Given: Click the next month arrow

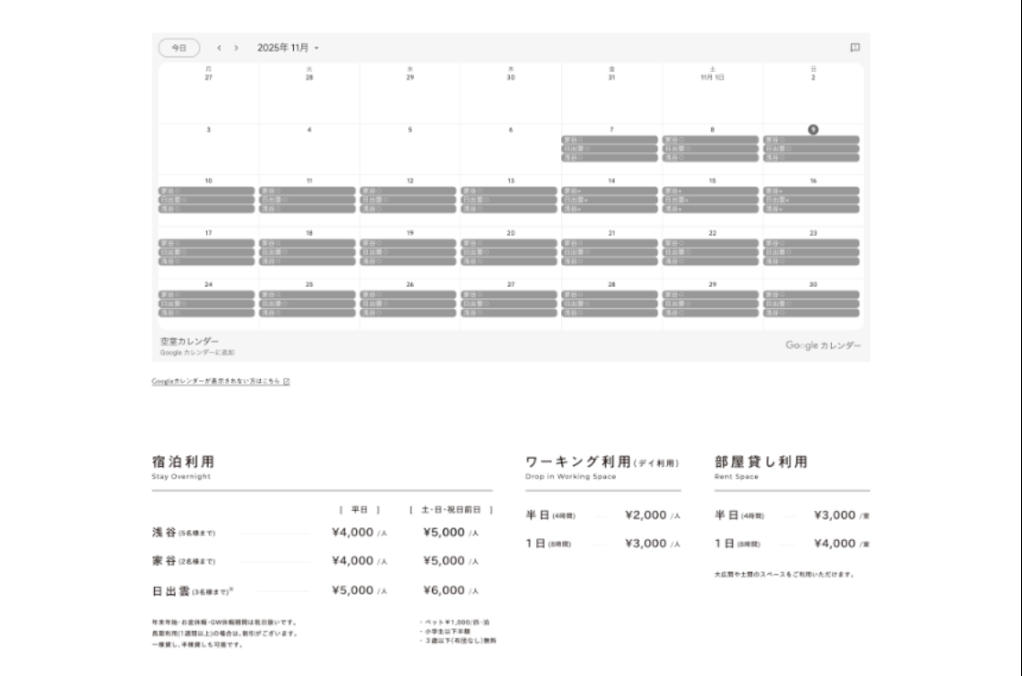Looking at the screenshot, I should pos(236,48).
